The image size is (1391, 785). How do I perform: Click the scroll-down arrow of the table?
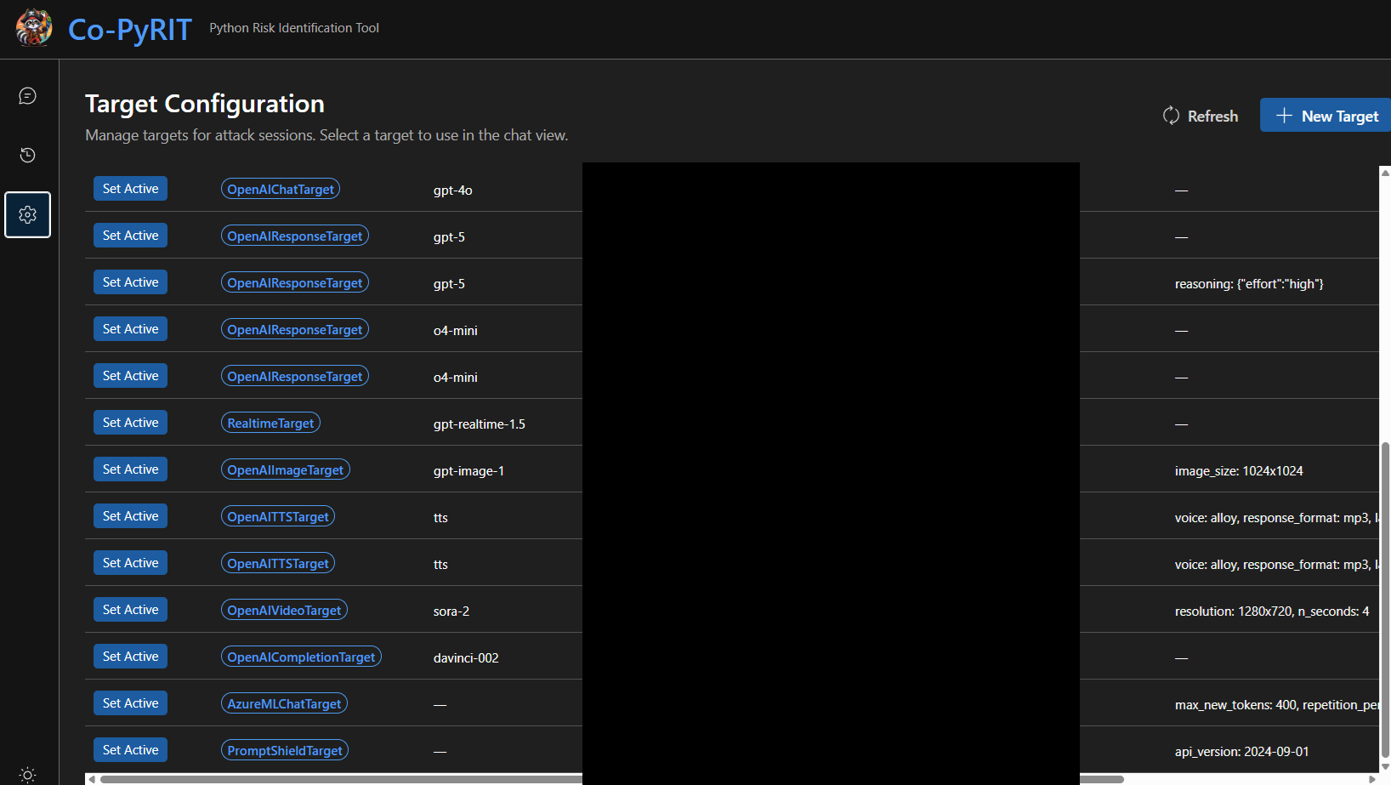click(1385, 767)
